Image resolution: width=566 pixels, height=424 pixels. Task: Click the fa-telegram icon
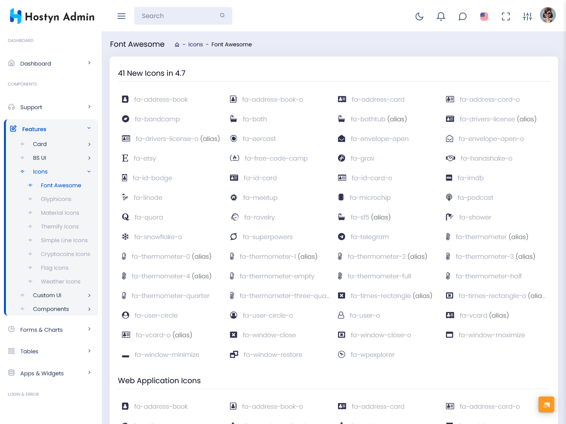point(342,237)
